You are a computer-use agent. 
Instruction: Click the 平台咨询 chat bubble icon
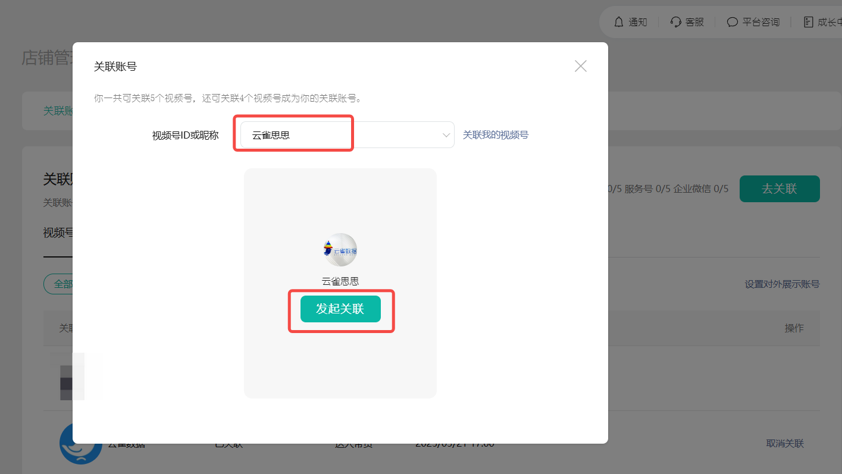733,21
